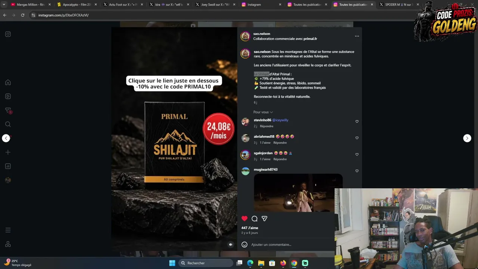Open the Meta apps icon in sidebar
478x269 pixels.
[x=8, y=244]
